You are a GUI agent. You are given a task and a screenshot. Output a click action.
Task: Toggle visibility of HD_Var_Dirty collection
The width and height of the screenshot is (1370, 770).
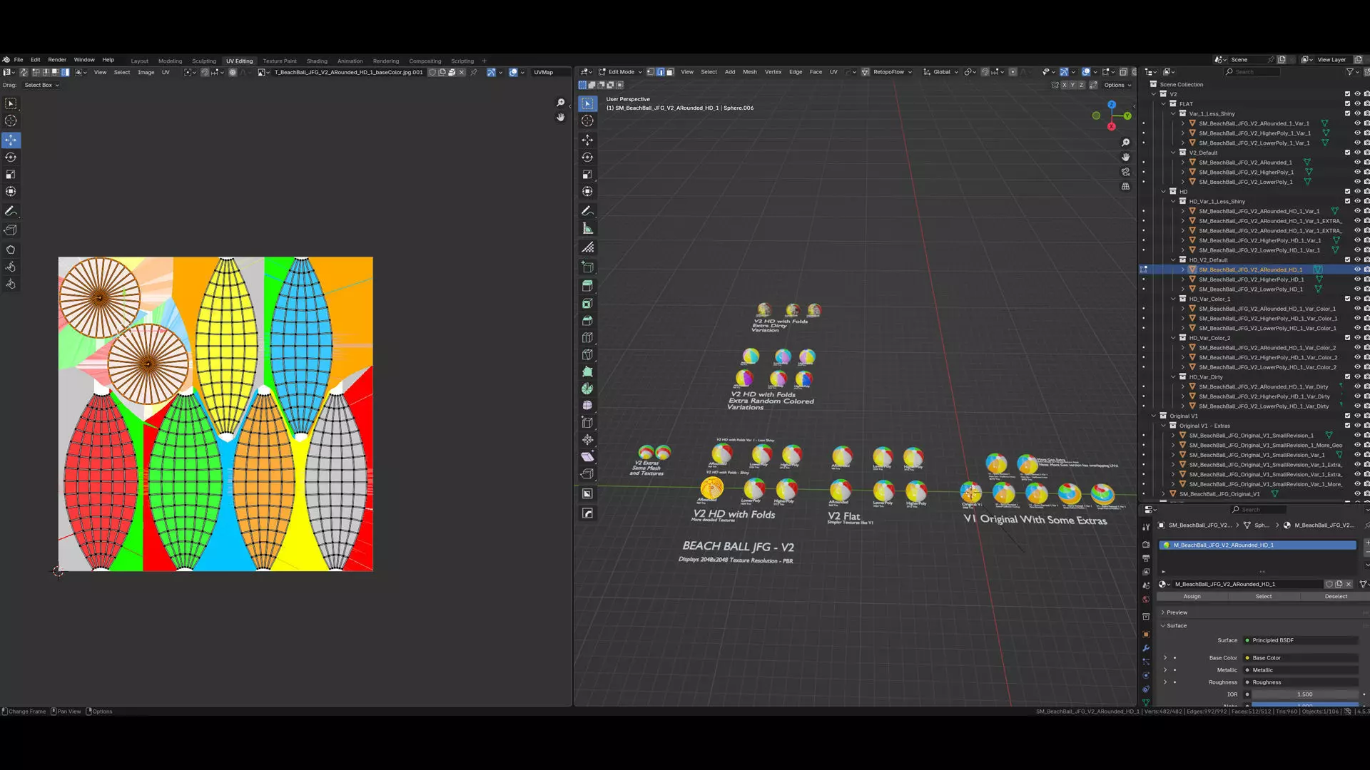pyautogui.click(x=1357, y=377)
